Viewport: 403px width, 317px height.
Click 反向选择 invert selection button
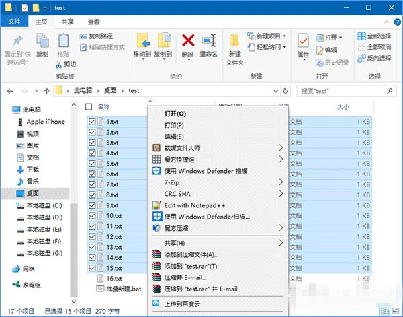[x=379, y=58]
